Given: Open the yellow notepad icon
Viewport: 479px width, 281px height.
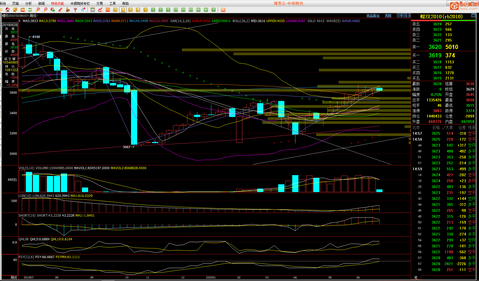Looking at the screenshot, I should 15,10.
